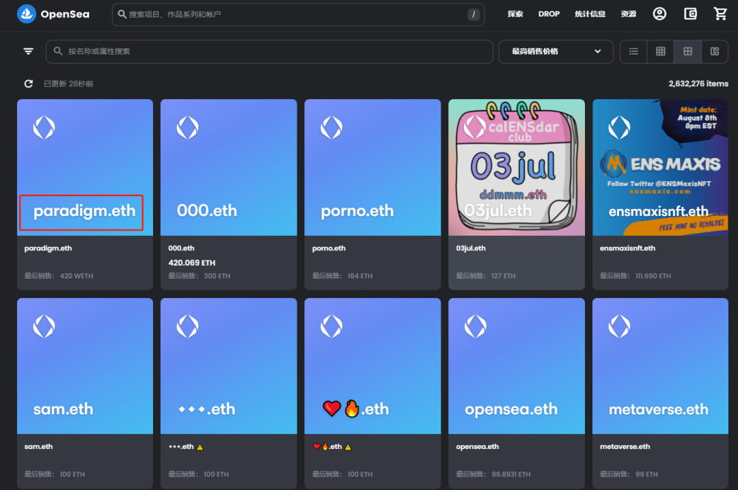Image resolution: width=738 pixels, height=490 pixels.
Task: Open the 03jul.eth calendar card image
Action: click(517, 167)
